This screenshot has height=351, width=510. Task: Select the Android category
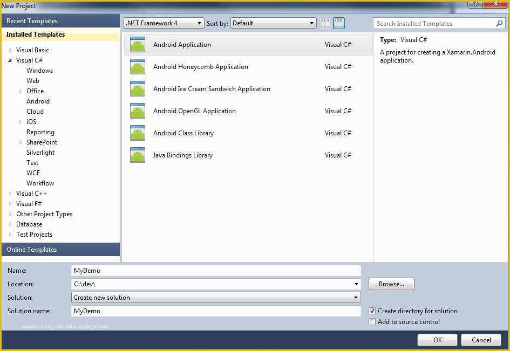[x=38, y=101]
